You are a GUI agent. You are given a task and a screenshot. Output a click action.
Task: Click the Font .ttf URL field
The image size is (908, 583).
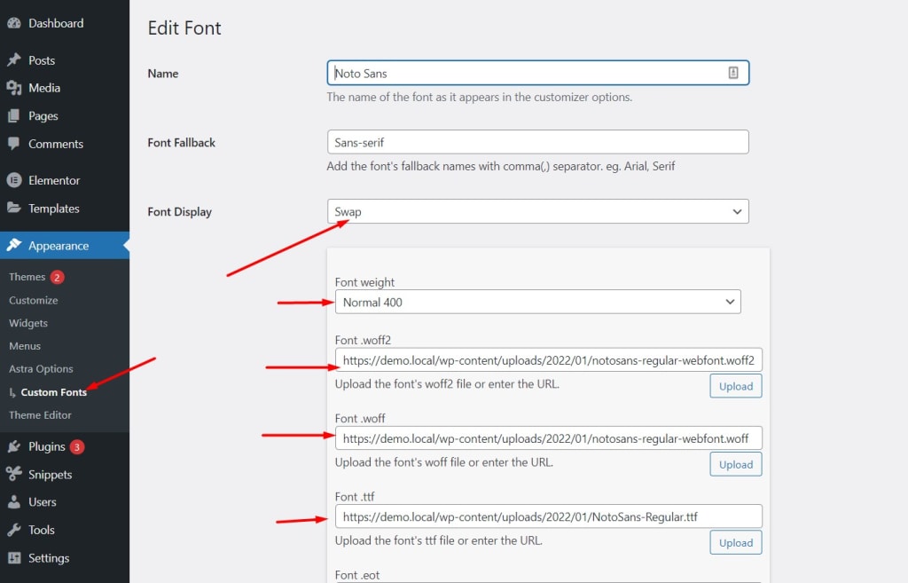pos(548,516)
